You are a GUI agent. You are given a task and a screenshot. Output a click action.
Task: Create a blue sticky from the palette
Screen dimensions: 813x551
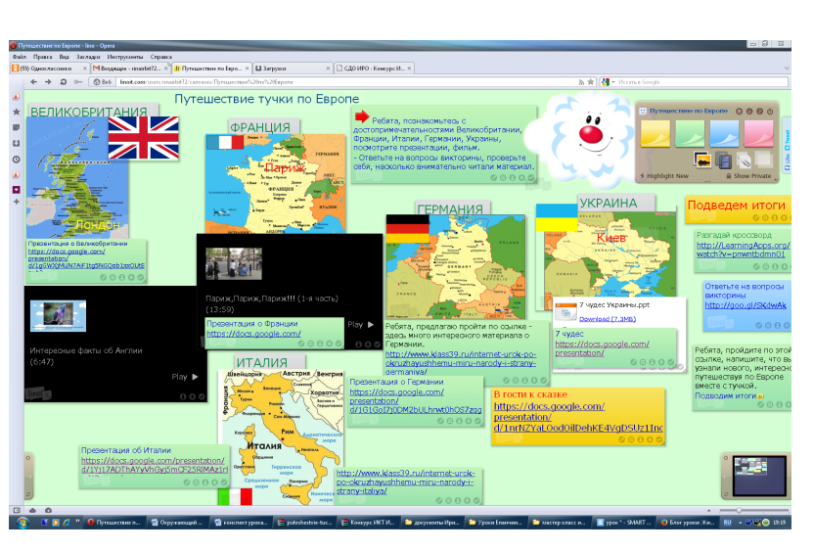coord(724,132)
